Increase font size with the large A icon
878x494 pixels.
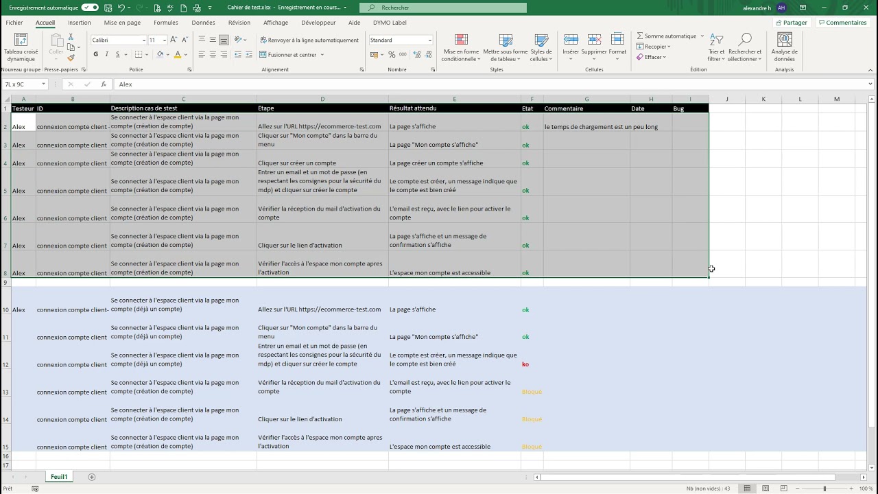point(174,40)
